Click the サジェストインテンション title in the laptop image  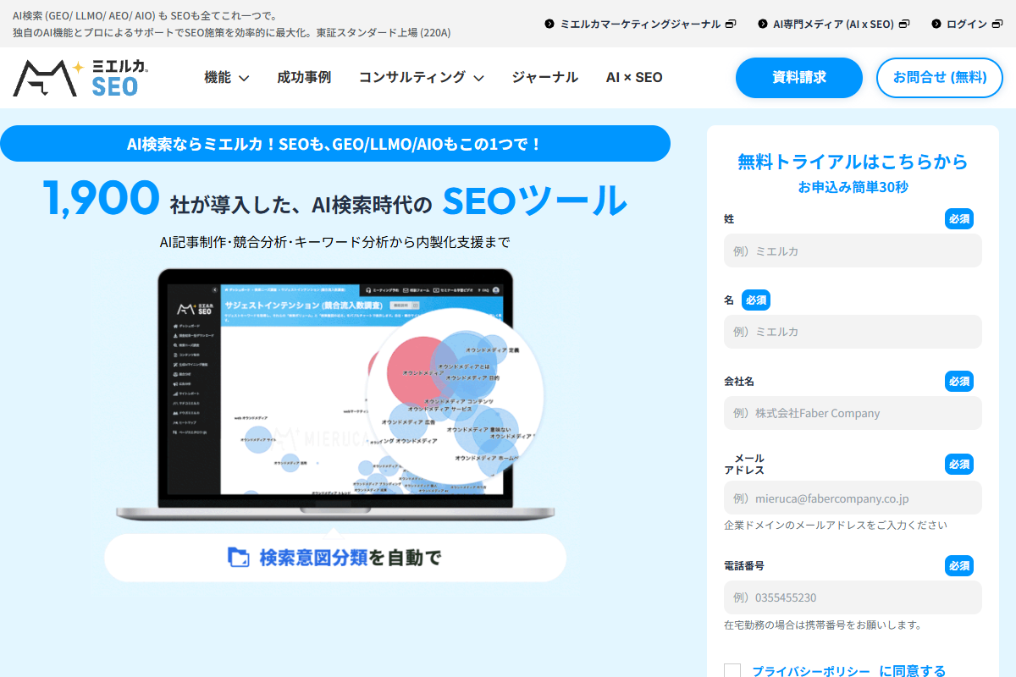305,305
